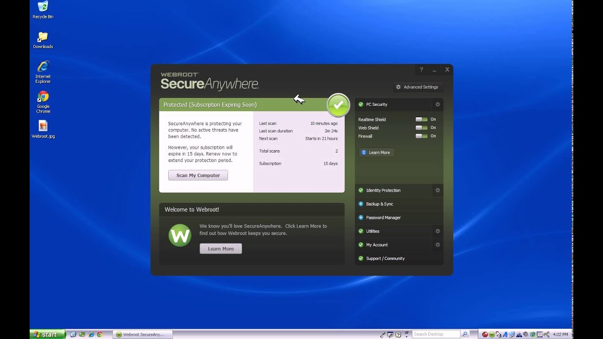Screen dimensions: 603x339
Task: Open My Account settings gear
Action: point(438,245)
